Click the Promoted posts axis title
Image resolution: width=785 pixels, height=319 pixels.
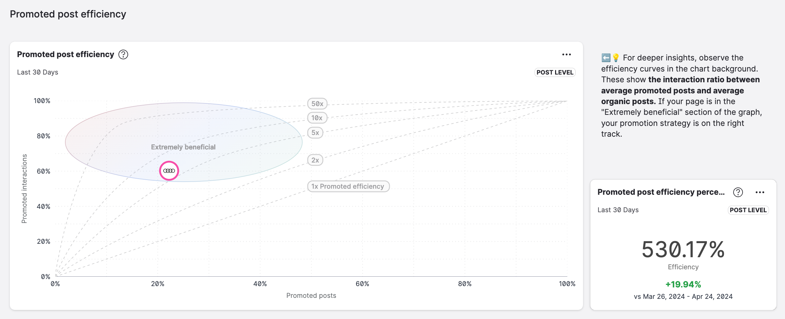point(311,295)
